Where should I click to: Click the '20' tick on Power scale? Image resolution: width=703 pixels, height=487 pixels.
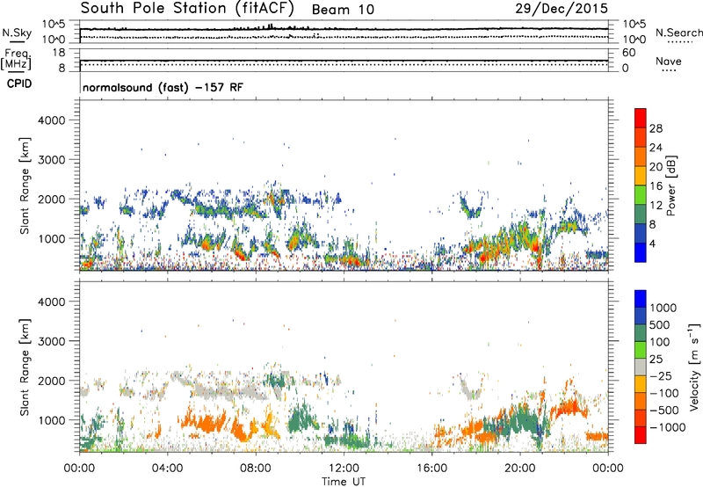(656, 167)
